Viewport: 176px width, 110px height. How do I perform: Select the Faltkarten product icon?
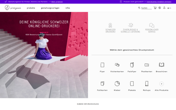[x=102, y=84]
